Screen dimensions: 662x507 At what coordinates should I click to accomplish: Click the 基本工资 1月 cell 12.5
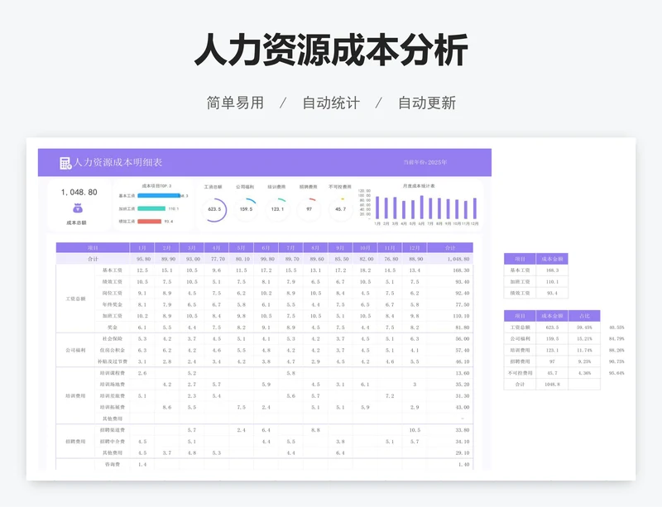pos(142,270)
